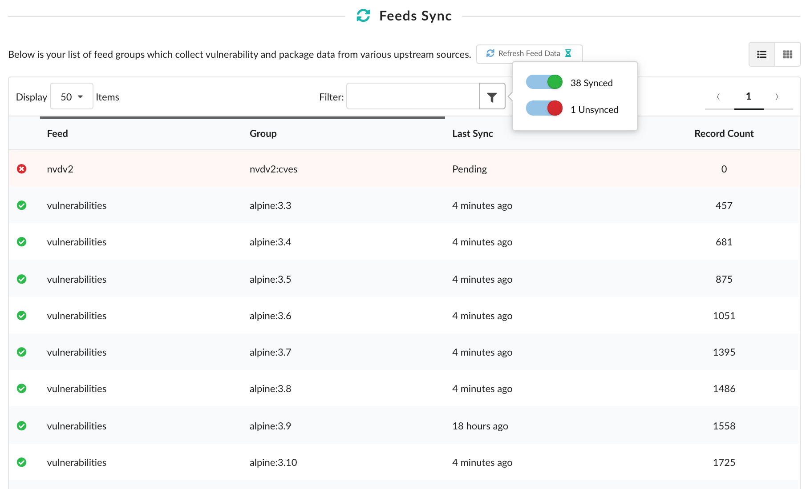Select the nvdv2:cves pending row
The height and width of the screenshot is (489, 810).
(x=273, y=169)
